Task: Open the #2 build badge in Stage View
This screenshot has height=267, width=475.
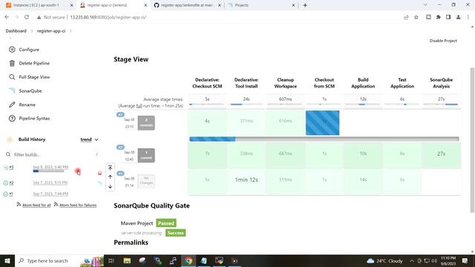Action: coord(120,148)
